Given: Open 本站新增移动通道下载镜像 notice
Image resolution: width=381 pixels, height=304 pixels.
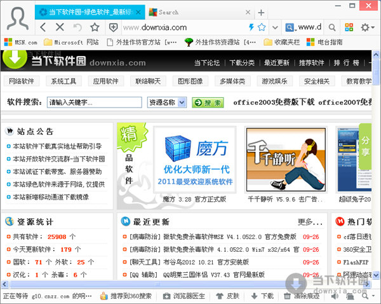Looking at the screenshot, I should 51,197.
